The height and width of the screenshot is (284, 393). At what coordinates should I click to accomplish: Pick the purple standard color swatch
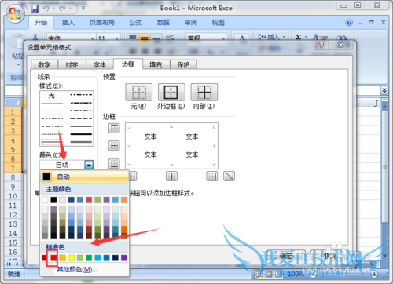pos(124,258)
